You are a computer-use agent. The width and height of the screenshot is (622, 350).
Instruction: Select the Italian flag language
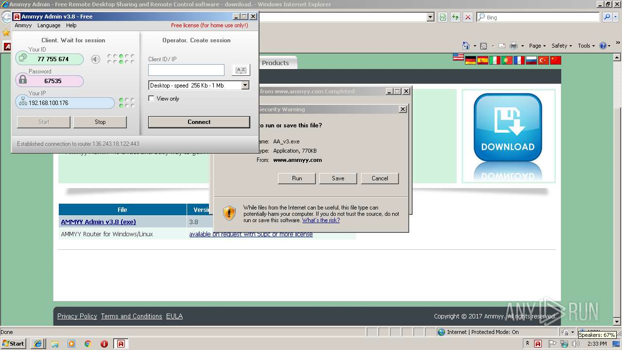[495, 60]
